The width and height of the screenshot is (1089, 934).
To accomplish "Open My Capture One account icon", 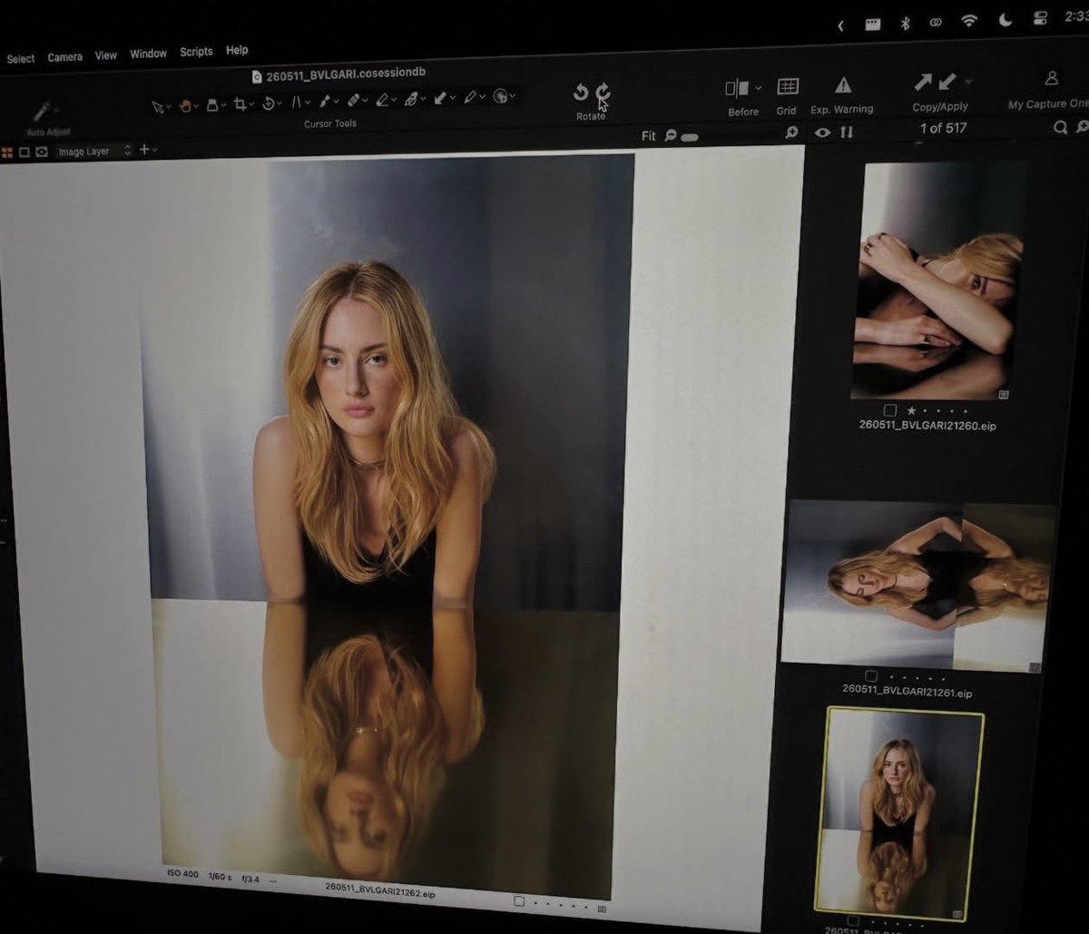I will click(x=1052, y=79).
